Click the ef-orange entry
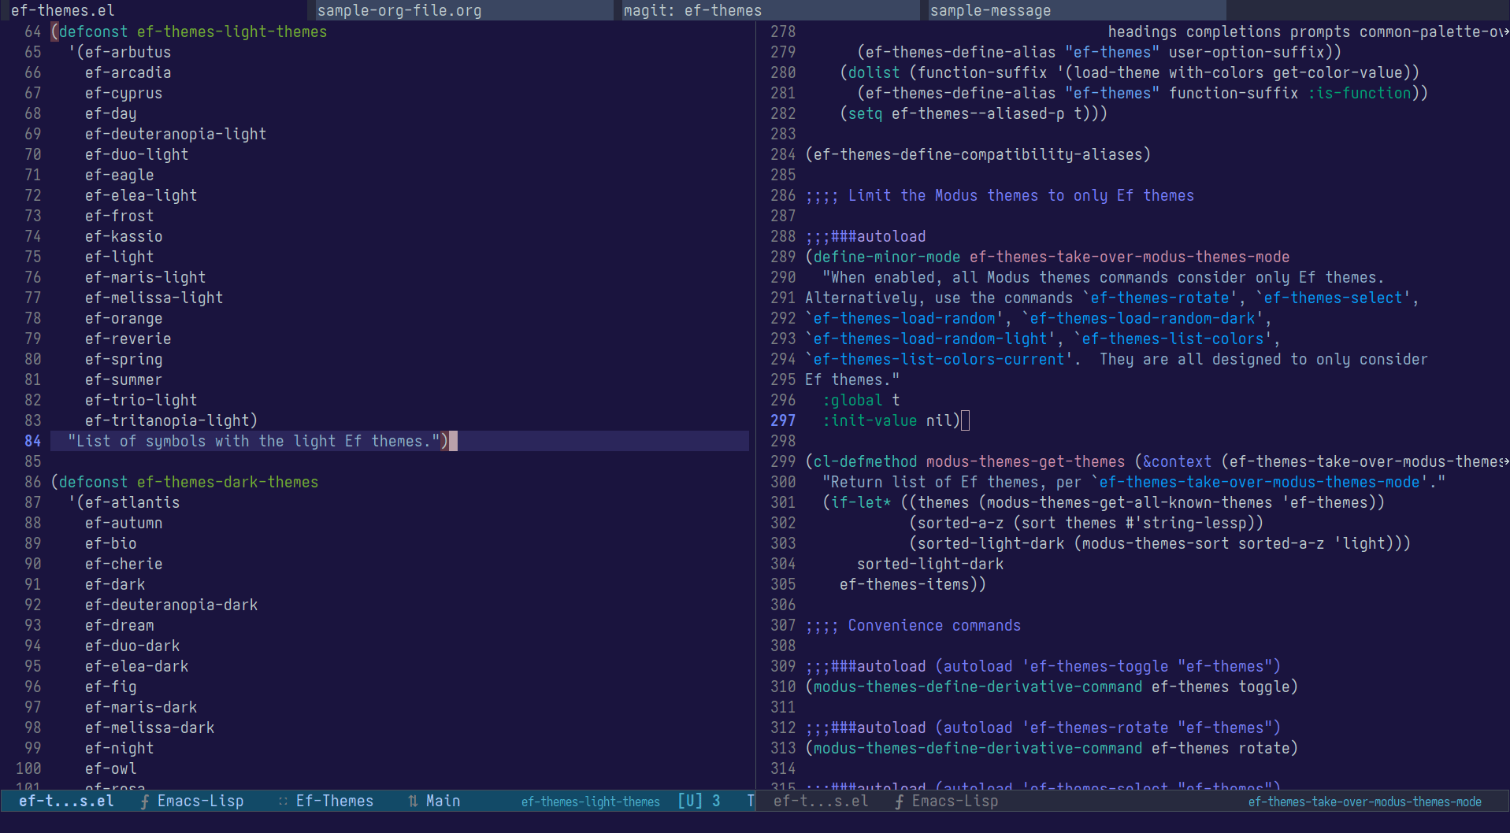Image resolution: width=1510 pixels, height=833 pixels. [124, 318]
